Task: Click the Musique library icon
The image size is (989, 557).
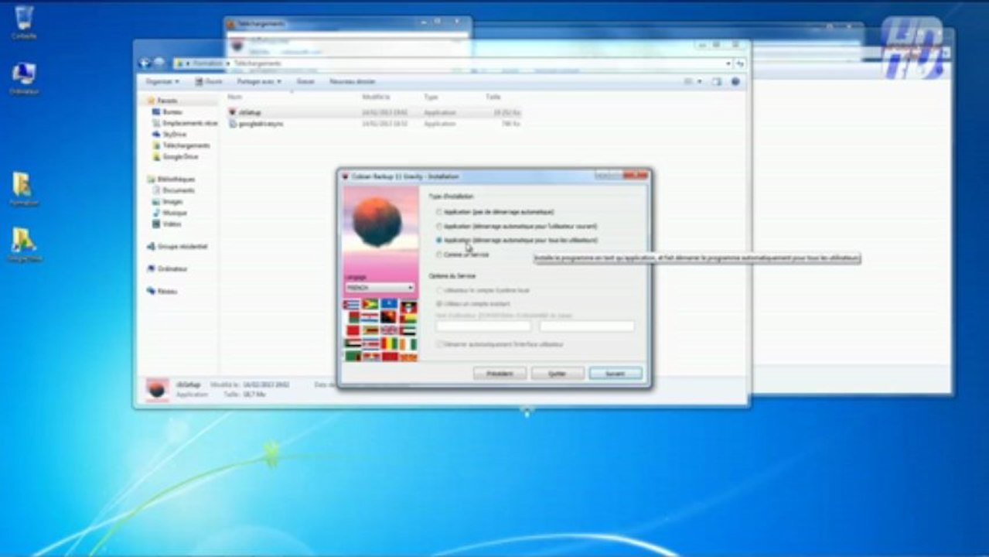Action: click(x=156, y=213)
